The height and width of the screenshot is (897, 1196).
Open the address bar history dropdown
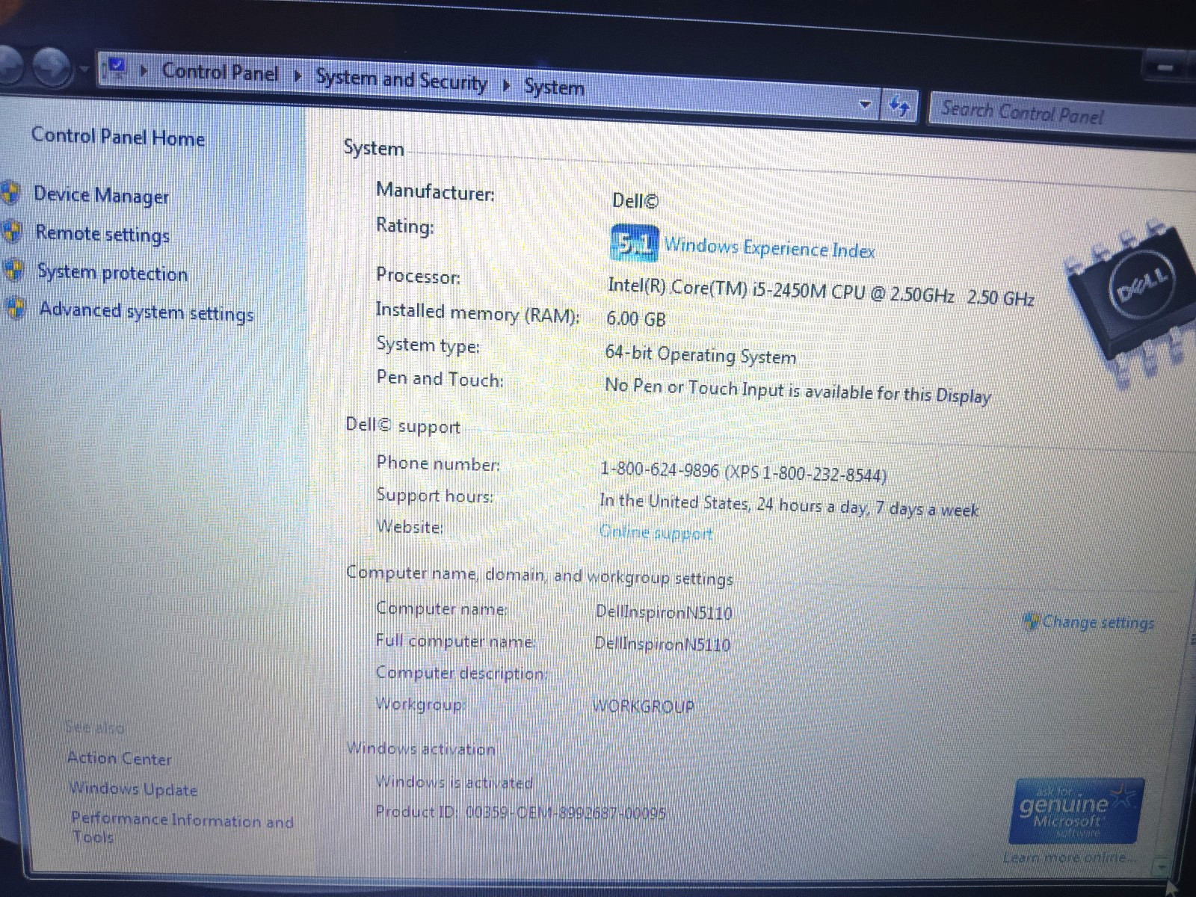tap(865, 105)
